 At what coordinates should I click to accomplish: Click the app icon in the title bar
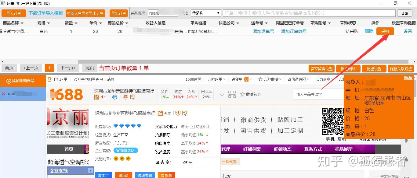click(3, 3)
